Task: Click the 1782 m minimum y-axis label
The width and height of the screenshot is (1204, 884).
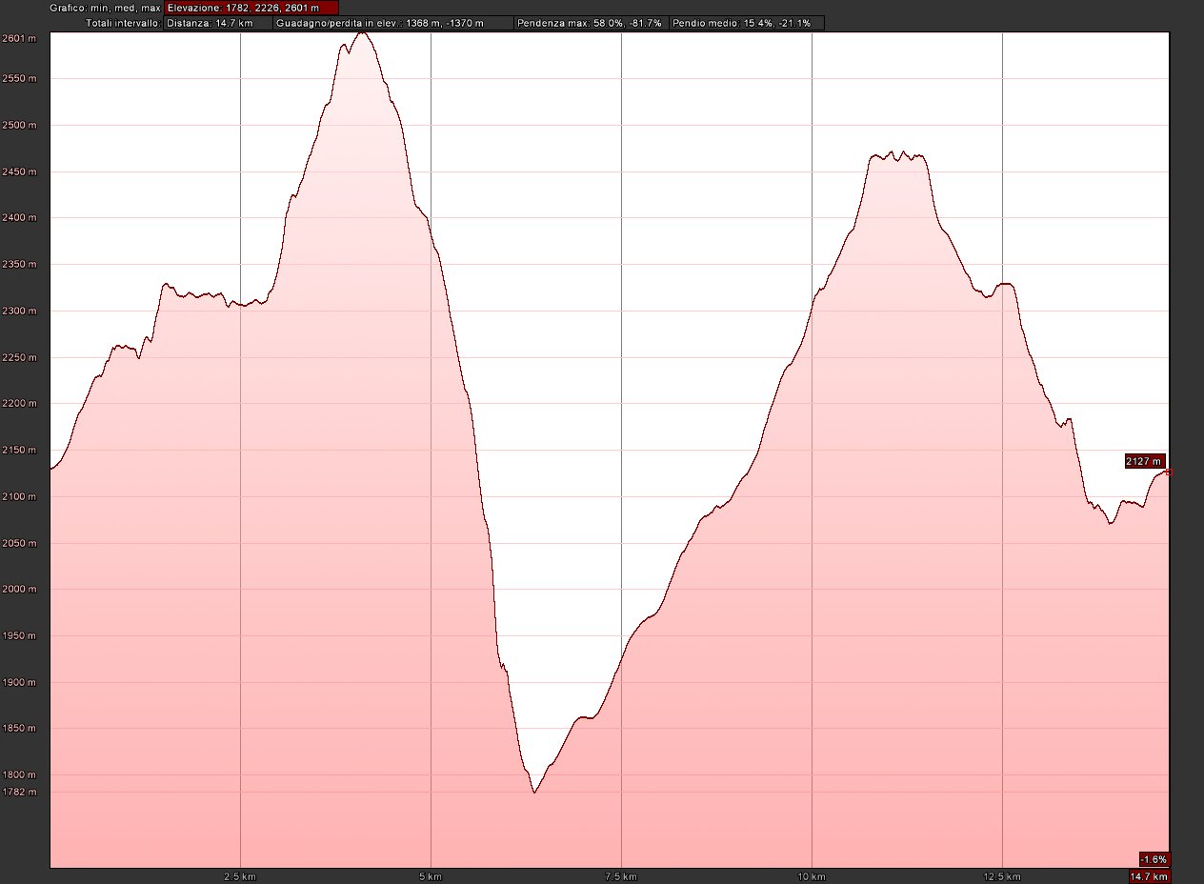Action: (x=19, y=792)
